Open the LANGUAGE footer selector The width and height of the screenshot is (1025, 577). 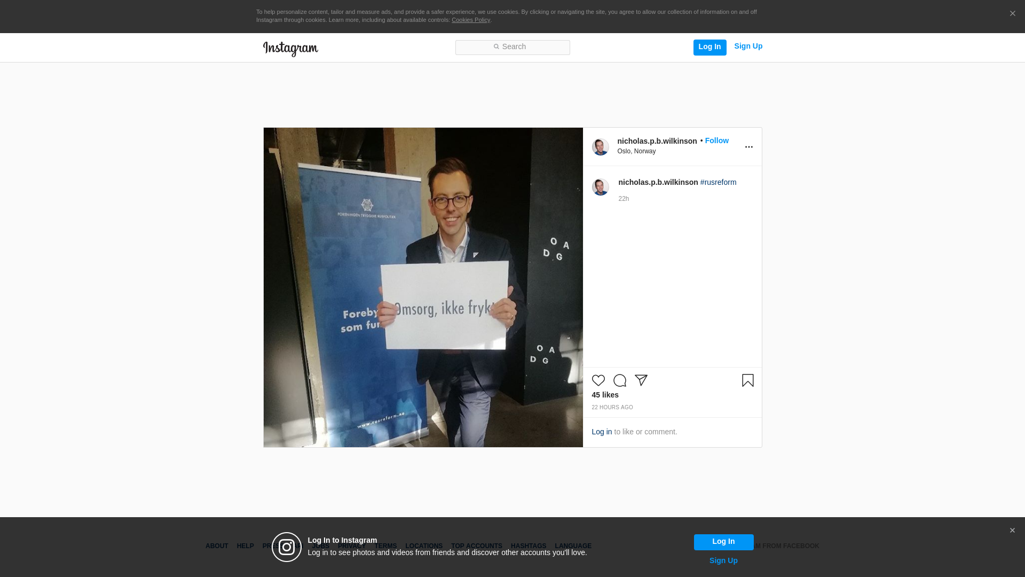573,546
